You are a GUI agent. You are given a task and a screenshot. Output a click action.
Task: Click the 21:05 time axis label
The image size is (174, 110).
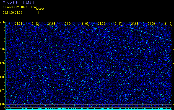[x=85, y=23]
